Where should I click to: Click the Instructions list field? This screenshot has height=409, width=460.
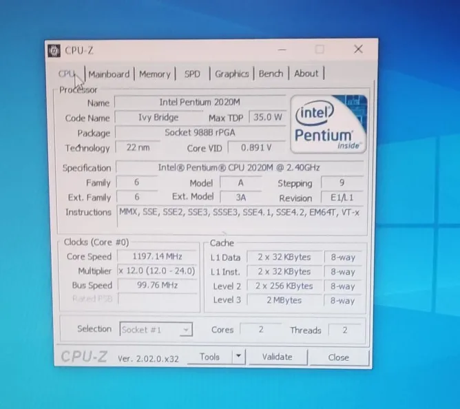click(240, 216)
